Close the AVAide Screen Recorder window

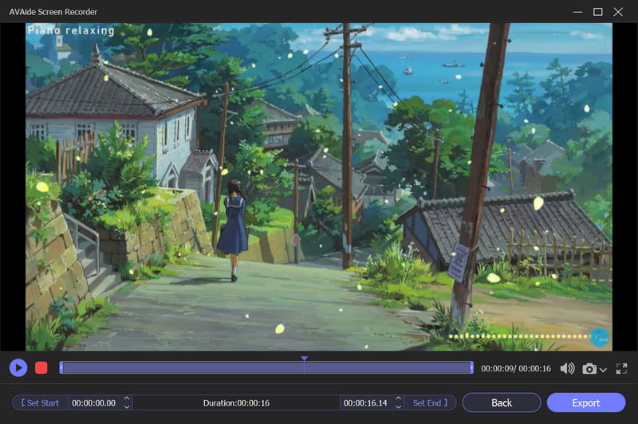tap(618, 12)
